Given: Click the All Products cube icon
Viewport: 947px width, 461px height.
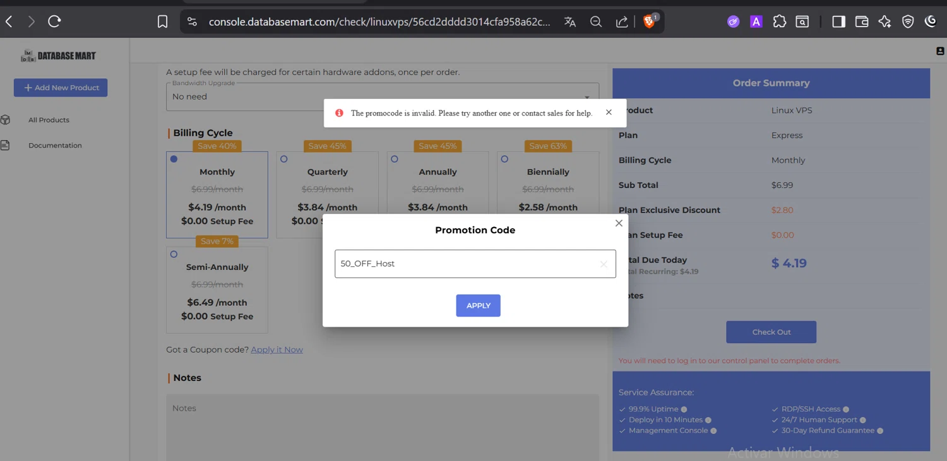Looking at the screenshot, I should click(x=5, y=120).
